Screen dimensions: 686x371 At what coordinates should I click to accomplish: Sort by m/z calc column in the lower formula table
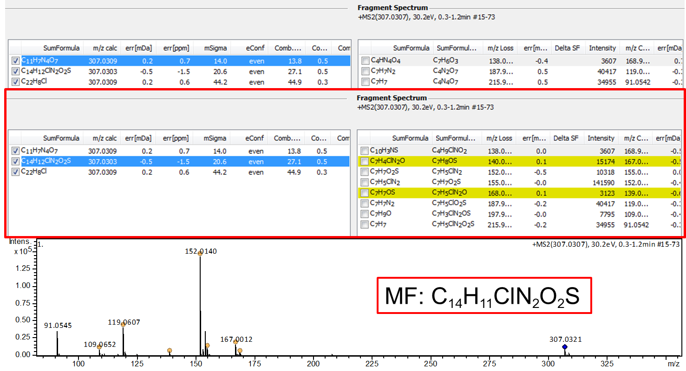click(x=105, y=138)
